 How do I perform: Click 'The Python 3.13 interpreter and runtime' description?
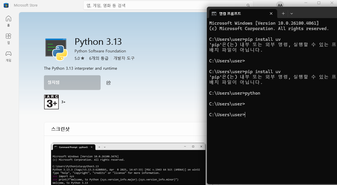click(80, 68)
